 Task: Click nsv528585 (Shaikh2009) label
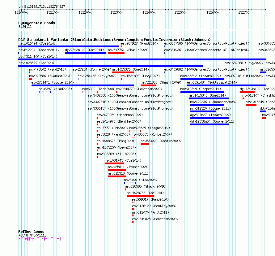coord(145,186)
